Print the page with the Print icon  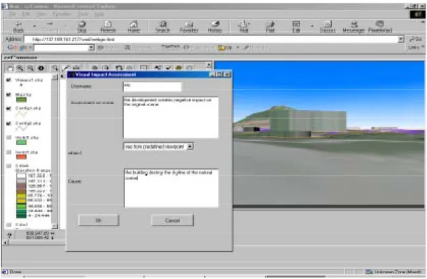click(270, 27)
